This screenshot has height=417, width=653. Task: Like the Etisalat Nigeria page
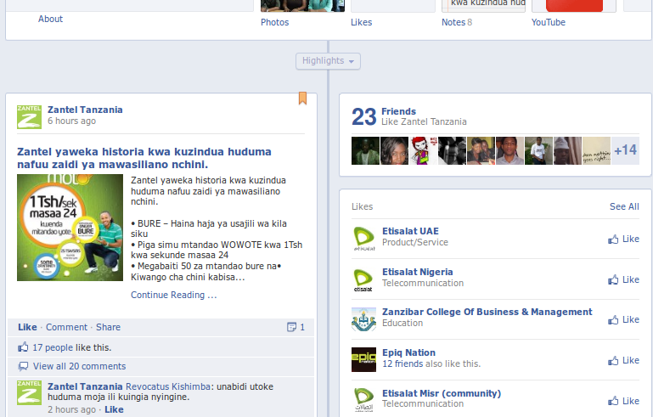coord(623,280)
